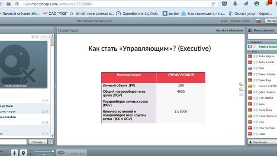This screenshot has height=156, width=277.
Task: Click Sonata Radziuniene webcam-off video thumbnail
Action: 24,65
